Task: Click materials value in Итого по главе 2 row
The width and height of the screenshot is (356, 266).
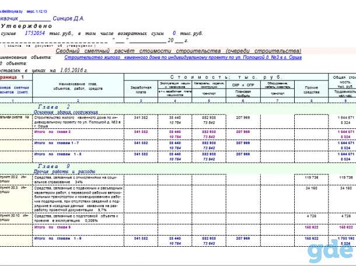Action: click(x=209, y=132)
